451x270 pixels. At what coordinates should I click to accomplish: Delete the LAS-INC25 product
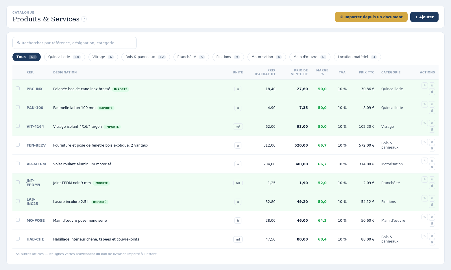click(x=432, y=205)
